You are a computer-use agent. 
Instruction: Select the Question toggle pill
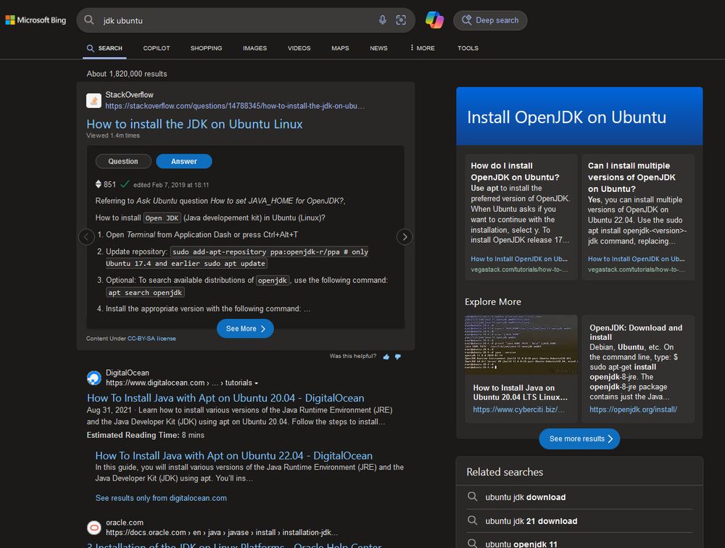(123, 162)
